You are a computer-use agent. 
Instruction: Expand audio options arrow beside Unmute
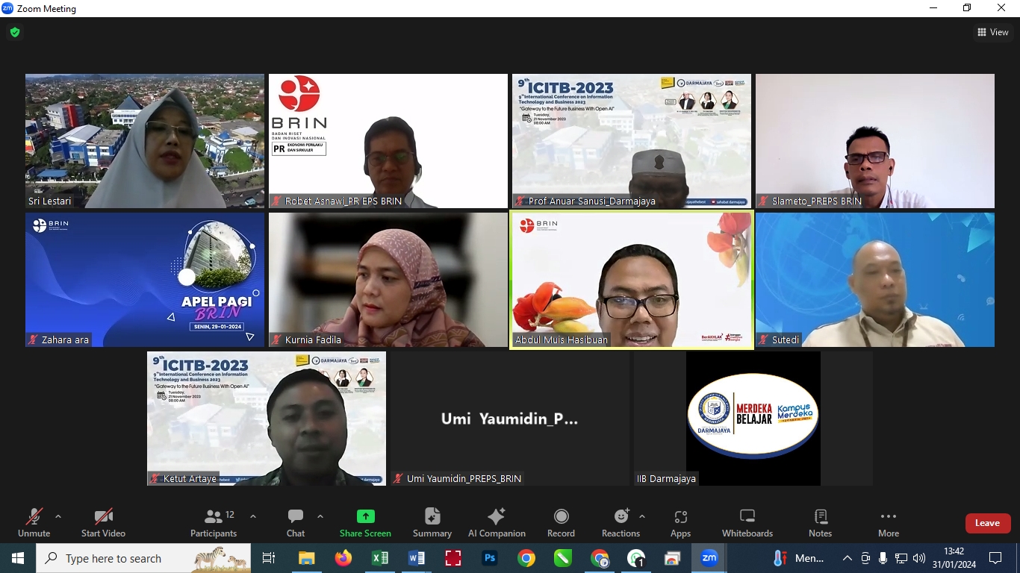(58, 516)
